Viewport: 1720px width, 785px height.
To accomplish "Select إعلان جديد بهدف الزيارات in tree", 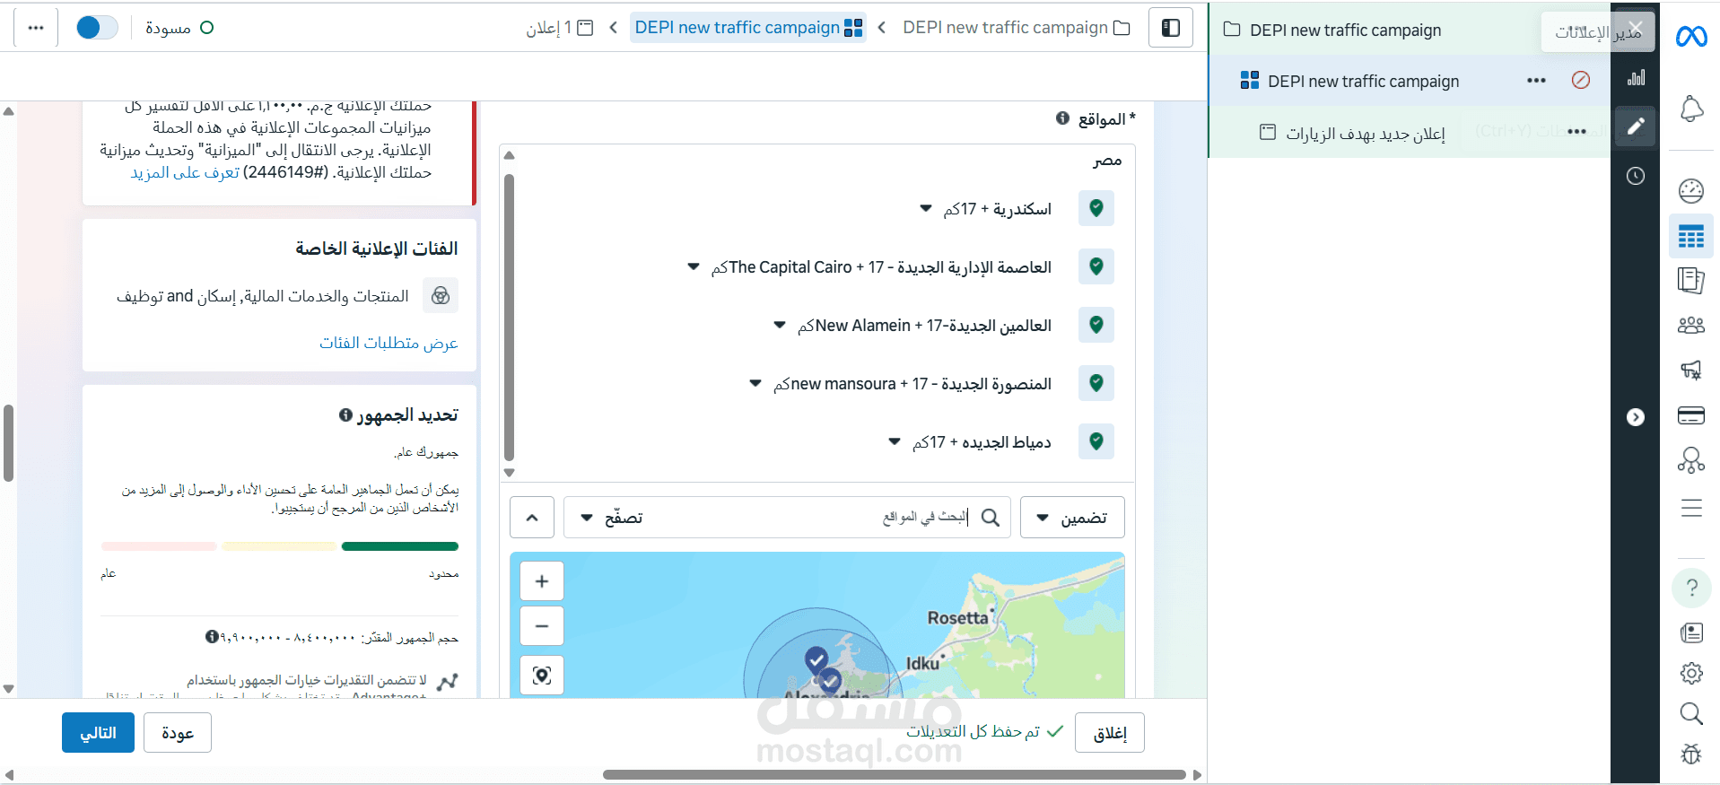I will 1353,133.
